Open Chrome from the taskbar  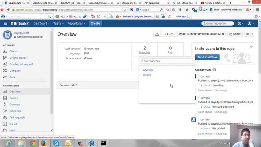pos(33,143)
